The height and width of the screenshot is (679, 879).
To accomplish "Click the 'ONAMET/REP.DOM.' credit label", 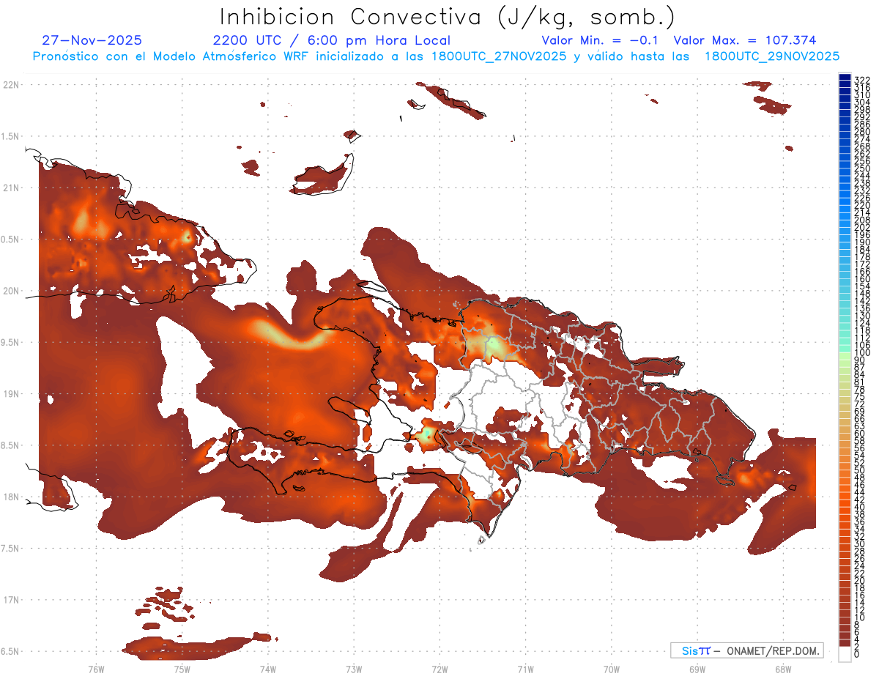I will [774, 650].
